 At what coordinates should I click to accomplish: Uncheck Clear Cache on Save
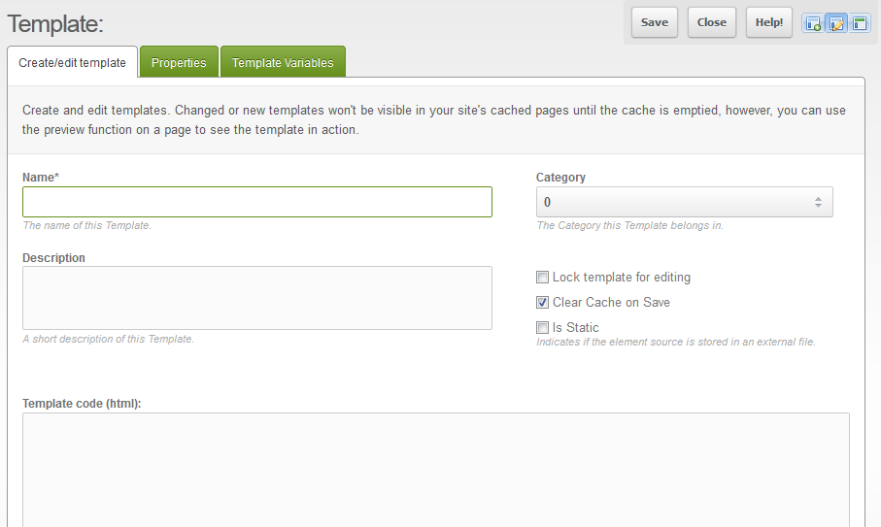coord(543,303)
